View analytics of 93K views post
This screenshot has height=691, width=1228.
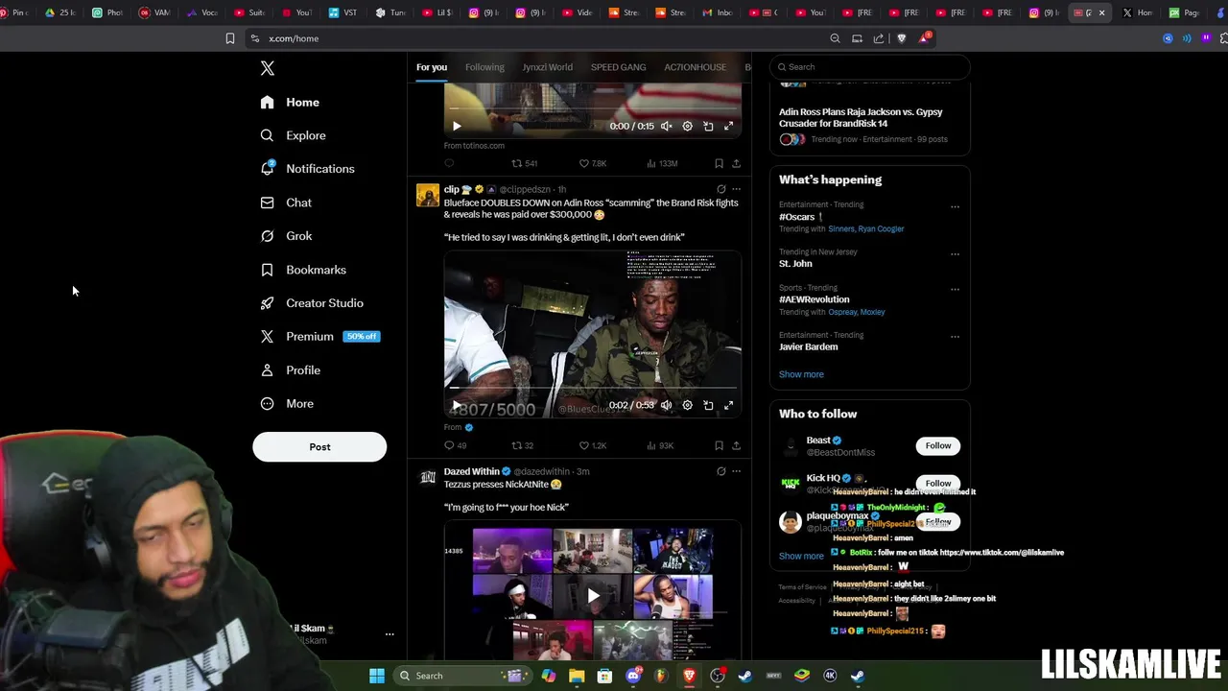pyautogui.click(x=660, y=445)
